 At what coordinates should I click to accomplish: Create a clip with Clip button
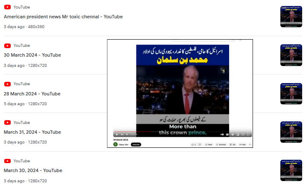coord(232,144)
